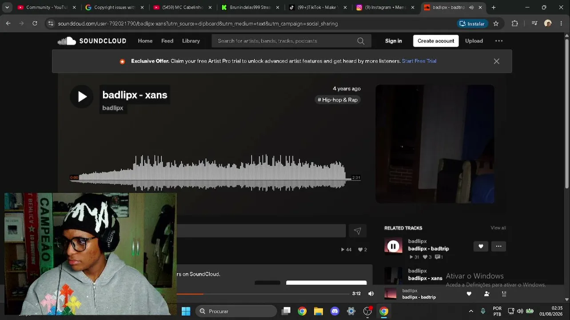570x320 pixels.
Task: Open the browser extensions menu
Action: [x=515, y=24]
